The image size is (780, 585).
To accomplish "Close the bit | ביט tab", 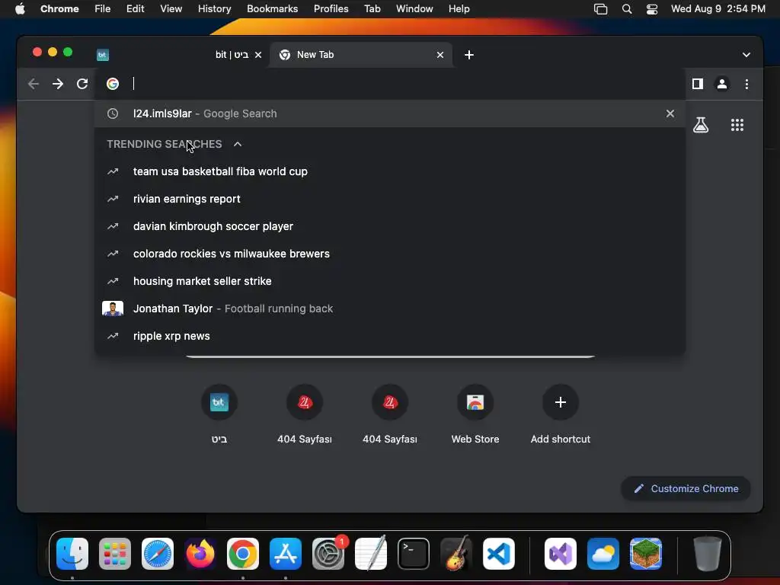I will [258, 55].
